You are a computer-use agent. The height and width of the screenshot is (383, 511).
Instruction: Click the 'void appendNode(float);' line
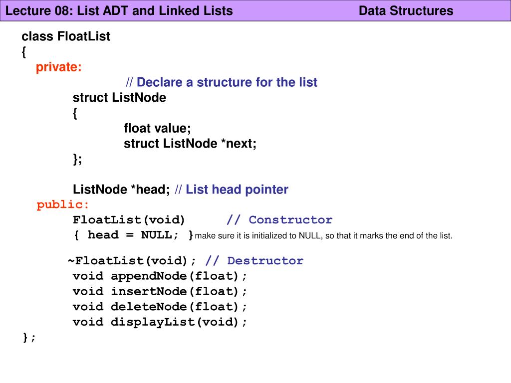point(160,276)
